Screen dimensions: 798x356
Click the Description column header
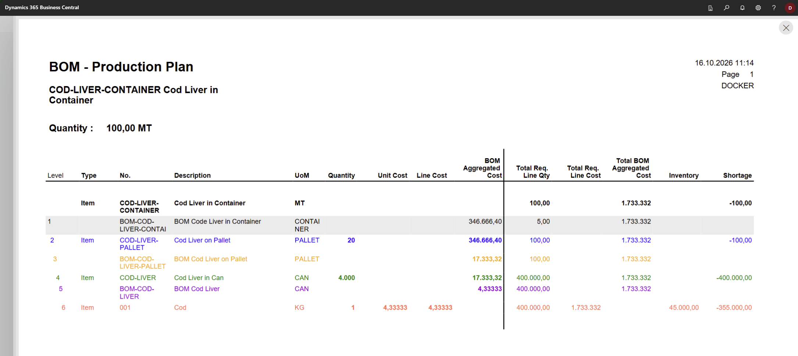point(192,175)
